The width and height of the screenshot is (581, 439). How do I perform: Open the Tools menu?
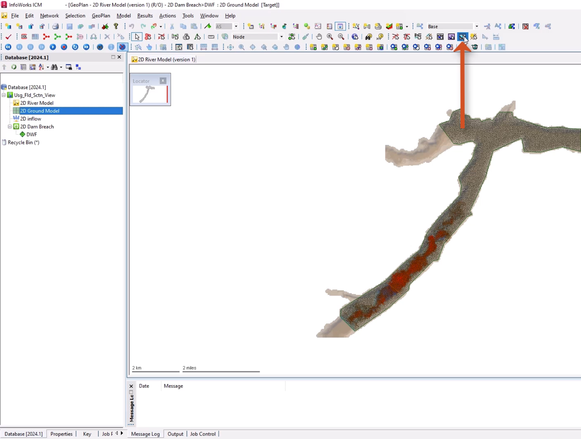tap(188, 16)
